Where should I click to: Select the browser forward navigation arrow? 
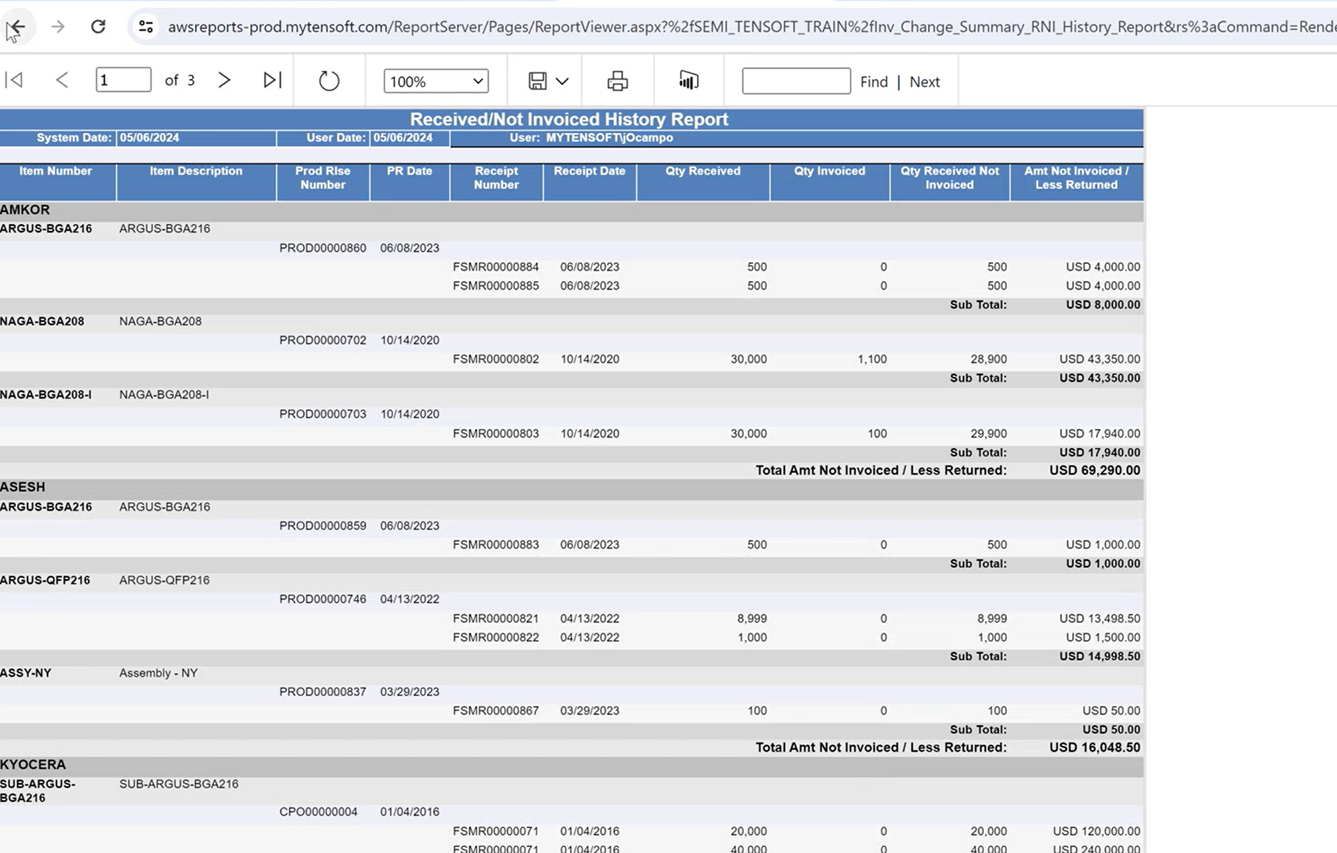pos(58,26)
